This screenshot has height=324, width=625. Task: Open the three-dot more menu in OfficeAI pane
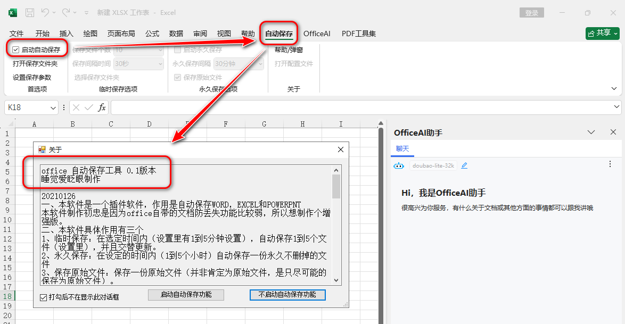click(x=610, y=164)
